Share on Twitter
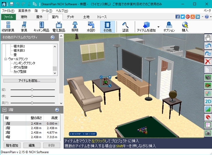 point(182,17)
